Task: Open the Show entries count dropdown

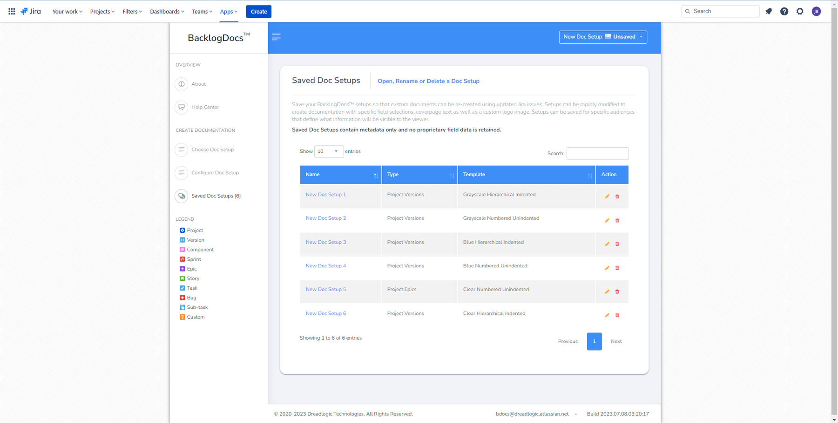Action: click(329, 151)
